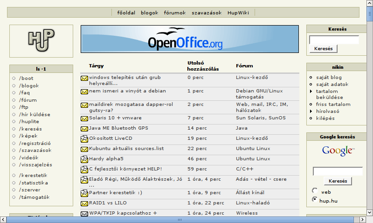Image resolution: width=373 pixels, height=223 pixels.
Task: Click the horizontal scrollbar right arrow
Action: click(363, 219)
